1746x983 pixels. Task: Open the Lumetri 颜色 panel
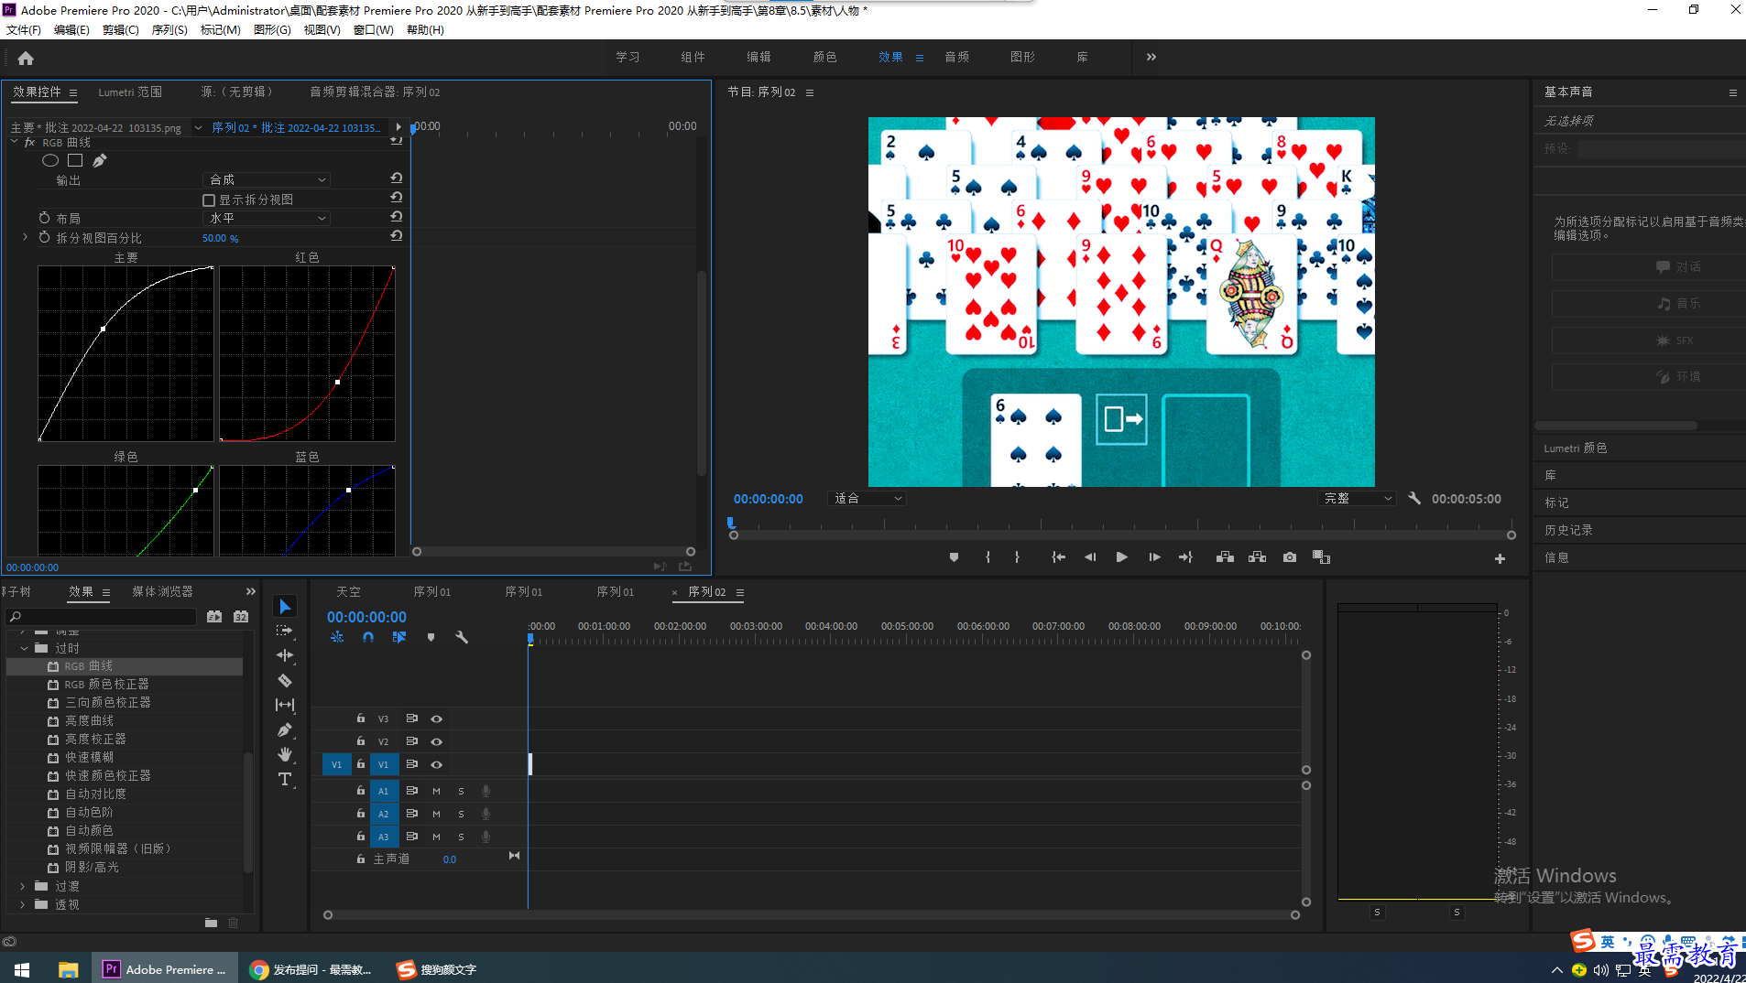click(1576, 448)
